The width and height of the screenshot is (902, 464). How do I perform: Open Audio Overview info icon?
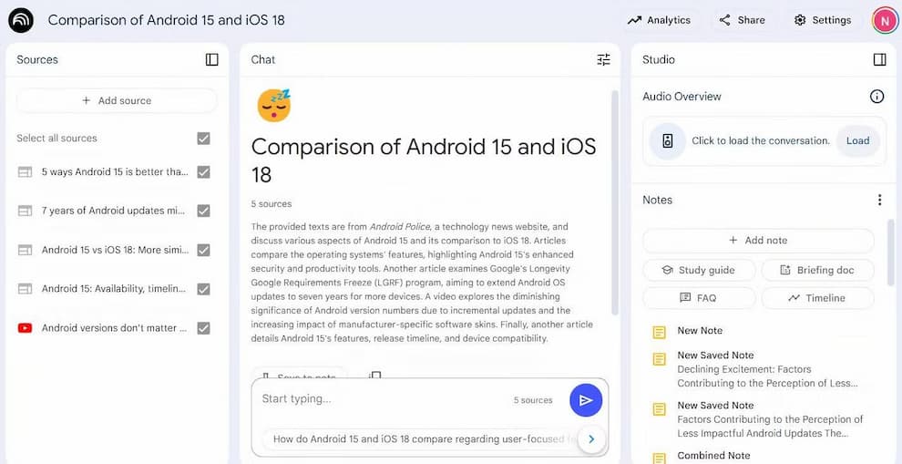point(876,96)
